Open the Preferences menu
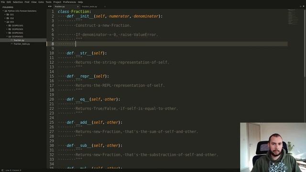The width and height of the screenshot is (306, 172). click(69, 2)
